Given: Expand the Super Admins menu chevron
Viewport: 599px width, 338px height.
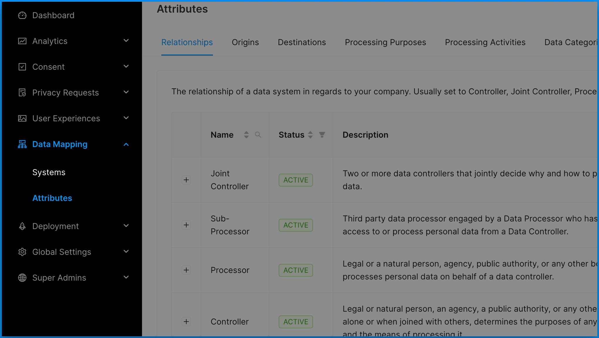Looking at the screenshot, I should pos(126,277).
